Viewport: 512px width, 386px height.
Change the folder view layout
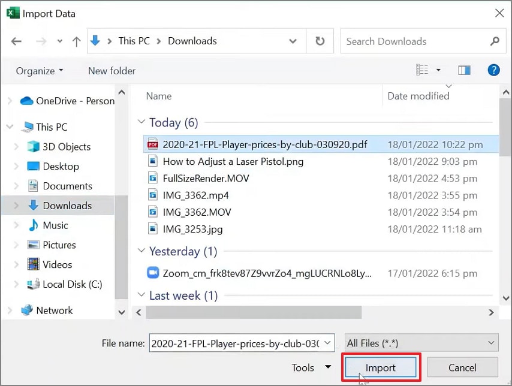(x=424, y=70)
